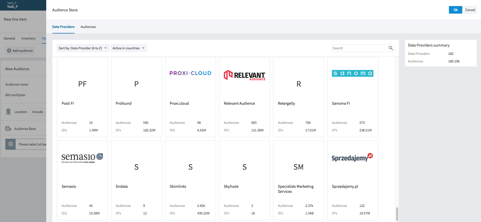This screenshot has height=222, width=481.
Task: Click the provider list vertical scrollbar
Action: 397,214
